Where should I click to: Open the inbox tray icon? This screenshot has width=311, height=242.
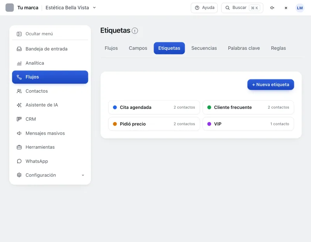click(x=19, y=49)
